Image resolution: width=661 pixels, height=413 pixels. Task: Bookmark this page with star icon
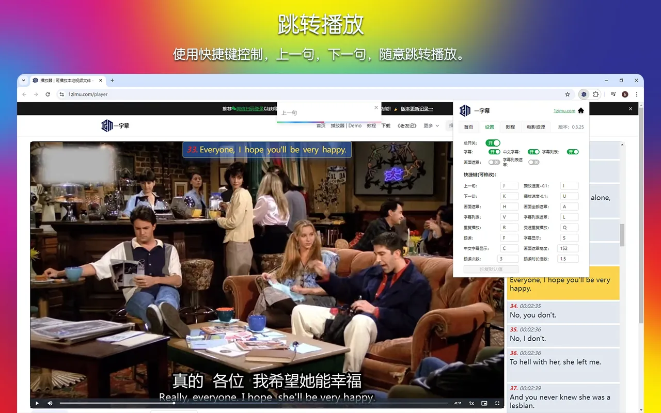pyautogui.click(x=568, y=94)
